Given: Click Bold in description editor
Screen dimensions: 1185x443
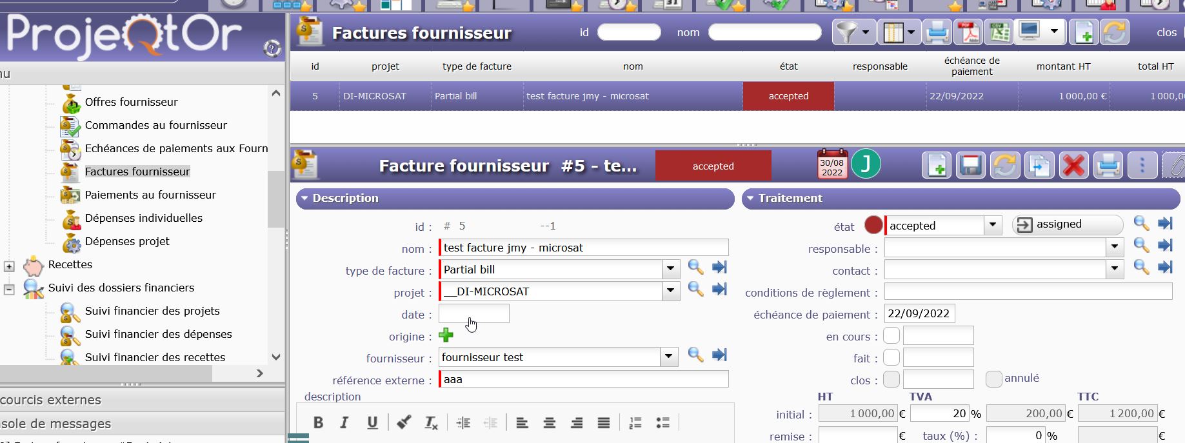Looking at the screenshot, I should [x=318, y=422].
